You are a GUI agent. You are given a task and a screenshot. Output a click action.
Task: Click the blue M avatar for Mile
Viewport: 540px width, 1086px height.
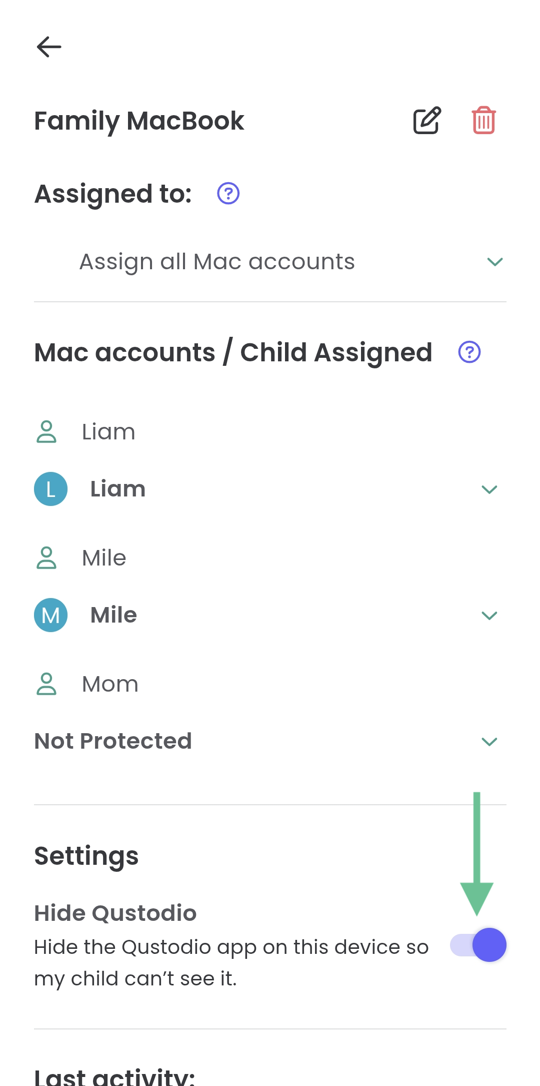(x=50, y=615)
